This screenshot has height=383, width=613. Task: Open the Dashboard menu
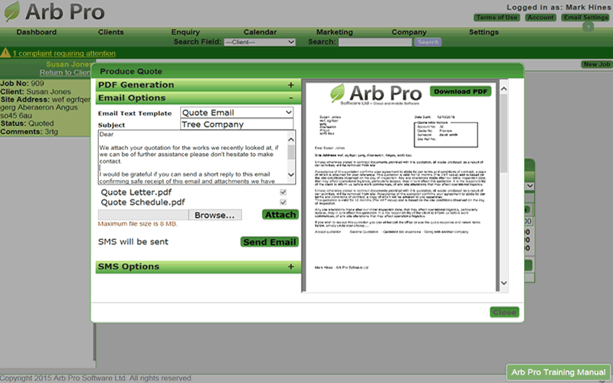tap(36, 32)
